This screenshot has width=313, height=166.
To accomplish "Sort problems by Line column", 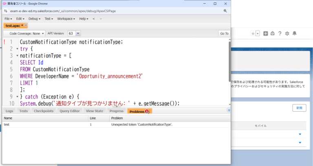I will pyautogui.click(x=99, y=118).
